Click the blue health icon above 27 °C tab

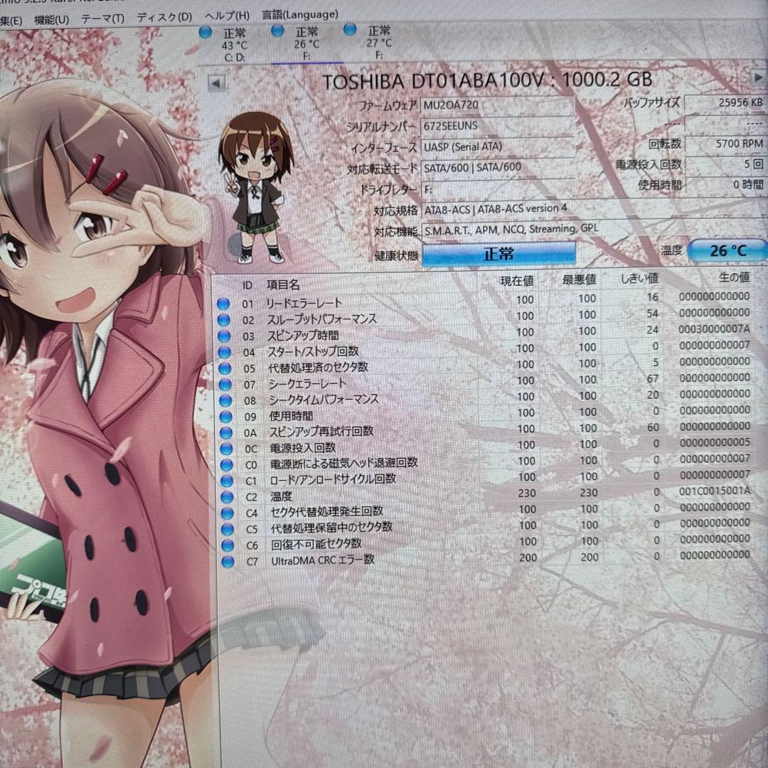[x=350, y=29]
